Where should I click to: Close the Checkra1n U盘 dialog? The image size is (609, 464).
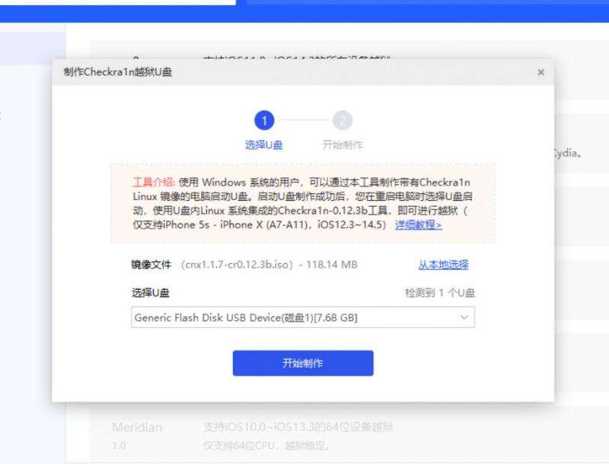pos(540,72)
